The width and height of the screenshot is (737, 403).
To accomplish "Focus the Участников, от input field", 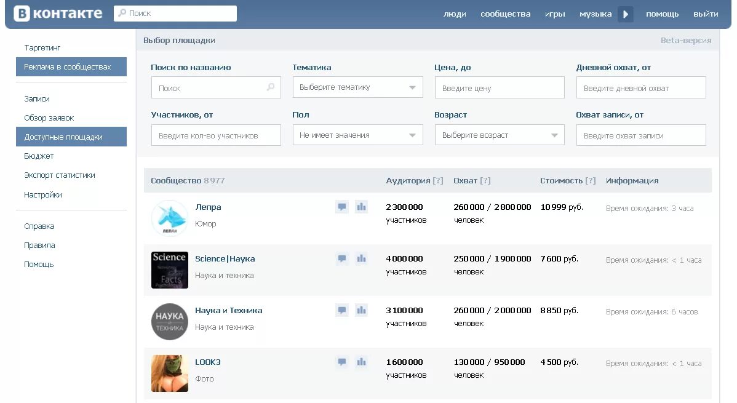I will point(216,135).
